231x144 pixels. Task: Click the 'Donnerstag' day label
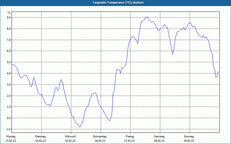click(100, 137)
